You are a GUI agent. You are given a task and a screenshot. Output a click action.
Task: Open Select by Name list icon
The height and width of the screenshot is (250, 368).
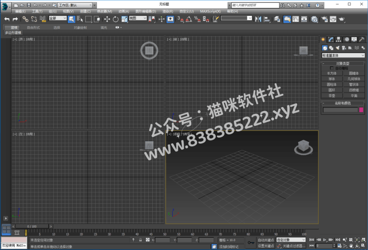pyautogui.click(x=80, y=19)
